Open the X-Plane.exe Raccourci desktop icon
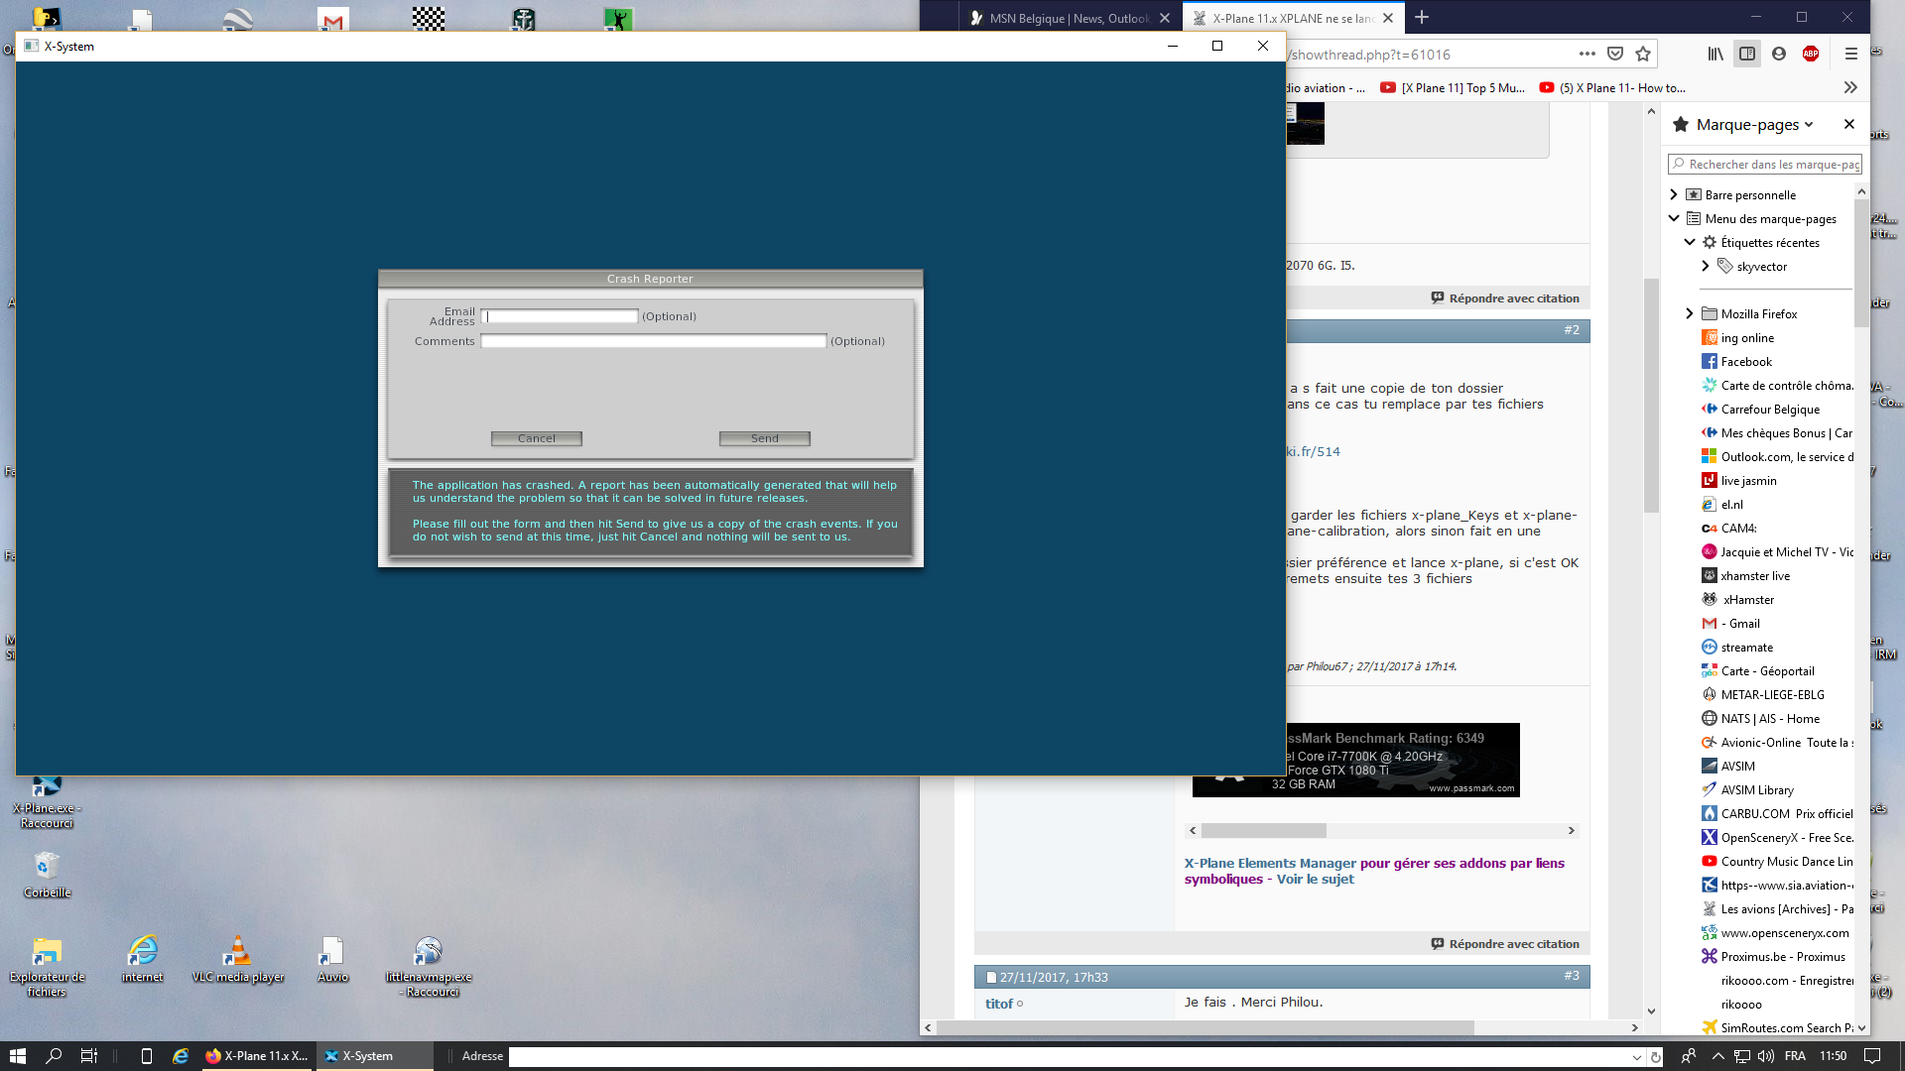Viewport: 1905px width, 1071px height. pos(47,803)
